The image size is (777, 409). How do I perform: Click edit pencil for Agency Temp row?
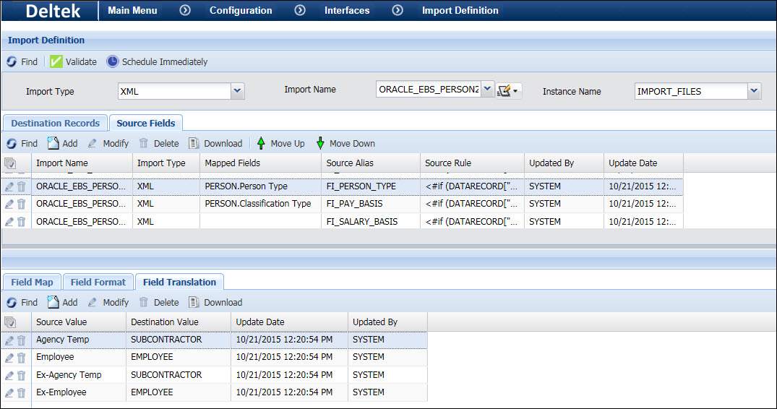point(9,340)
